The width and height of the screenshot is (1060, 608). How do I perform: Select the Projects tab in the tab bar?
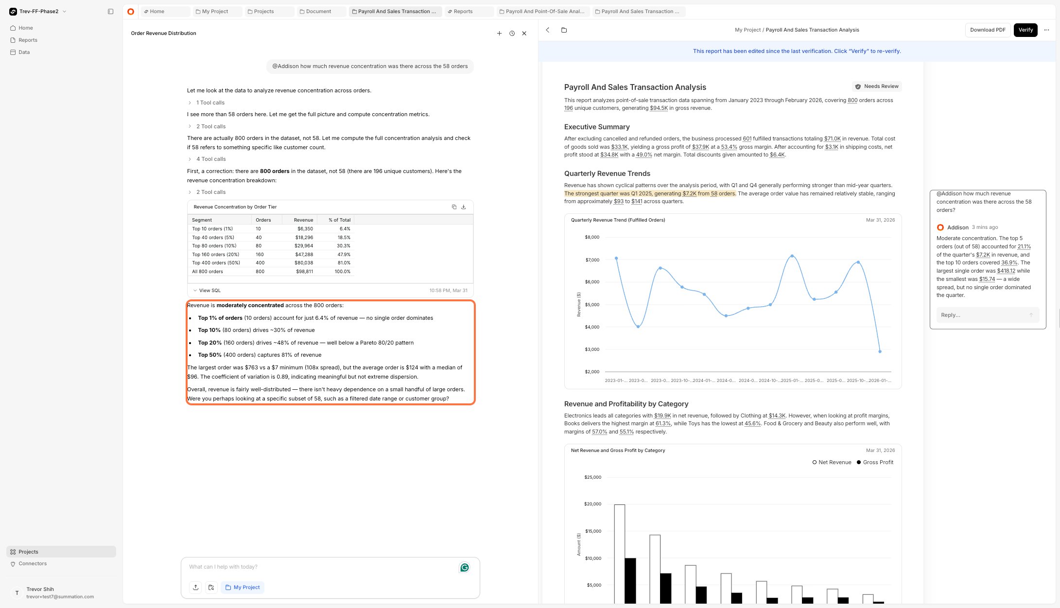pos(269,11)
